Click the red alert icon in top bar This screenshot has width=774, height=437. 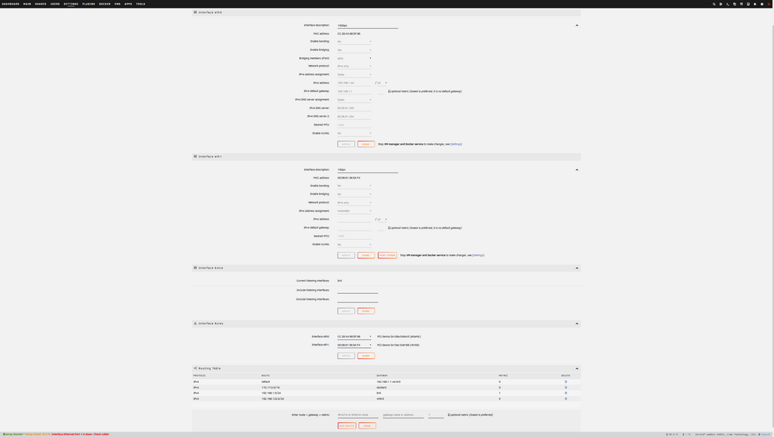pyautogui.click(x=769, y=4)
